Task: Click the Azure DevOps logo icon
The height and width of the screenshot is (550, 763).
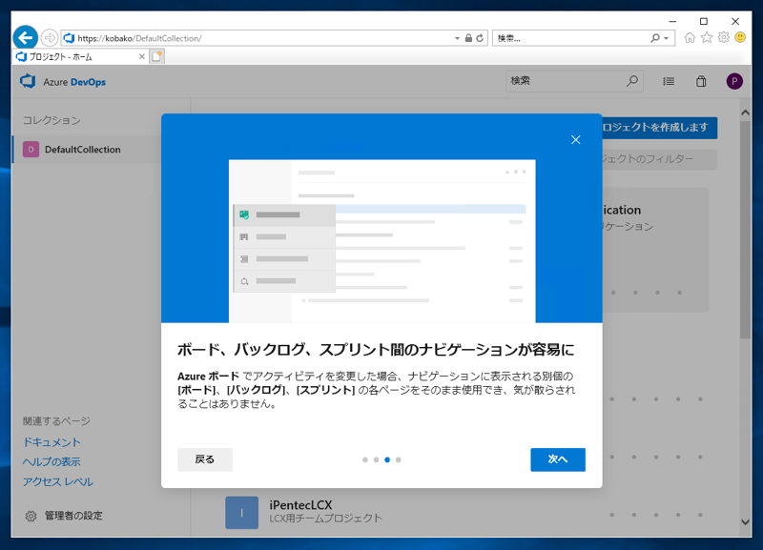Action: pyautogui.click(x=28, y=81)
